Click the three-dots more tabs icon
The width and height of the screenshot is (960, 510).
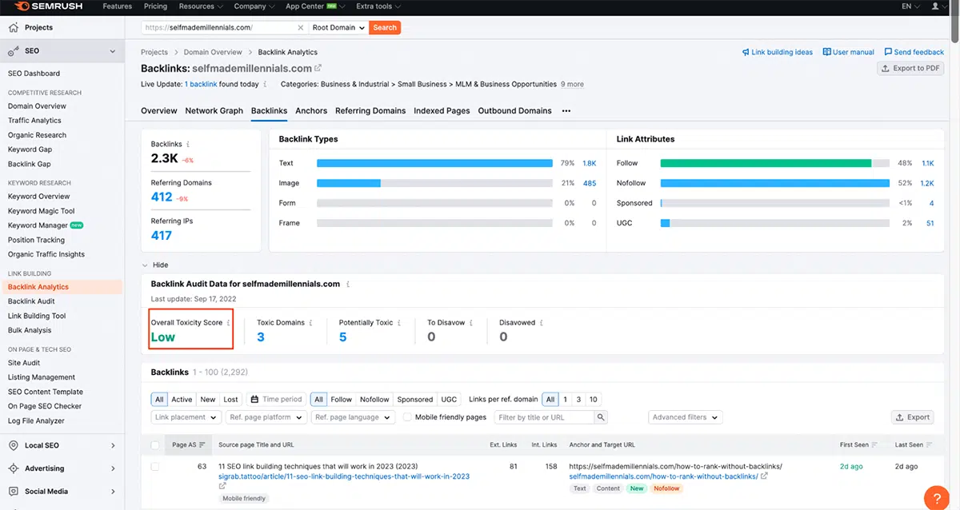pyautogui.click(x=566, y=111)
